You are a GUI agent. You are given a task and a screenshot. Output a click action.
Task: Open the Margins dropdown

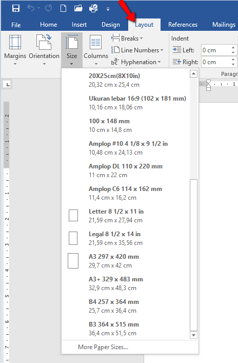15,50
